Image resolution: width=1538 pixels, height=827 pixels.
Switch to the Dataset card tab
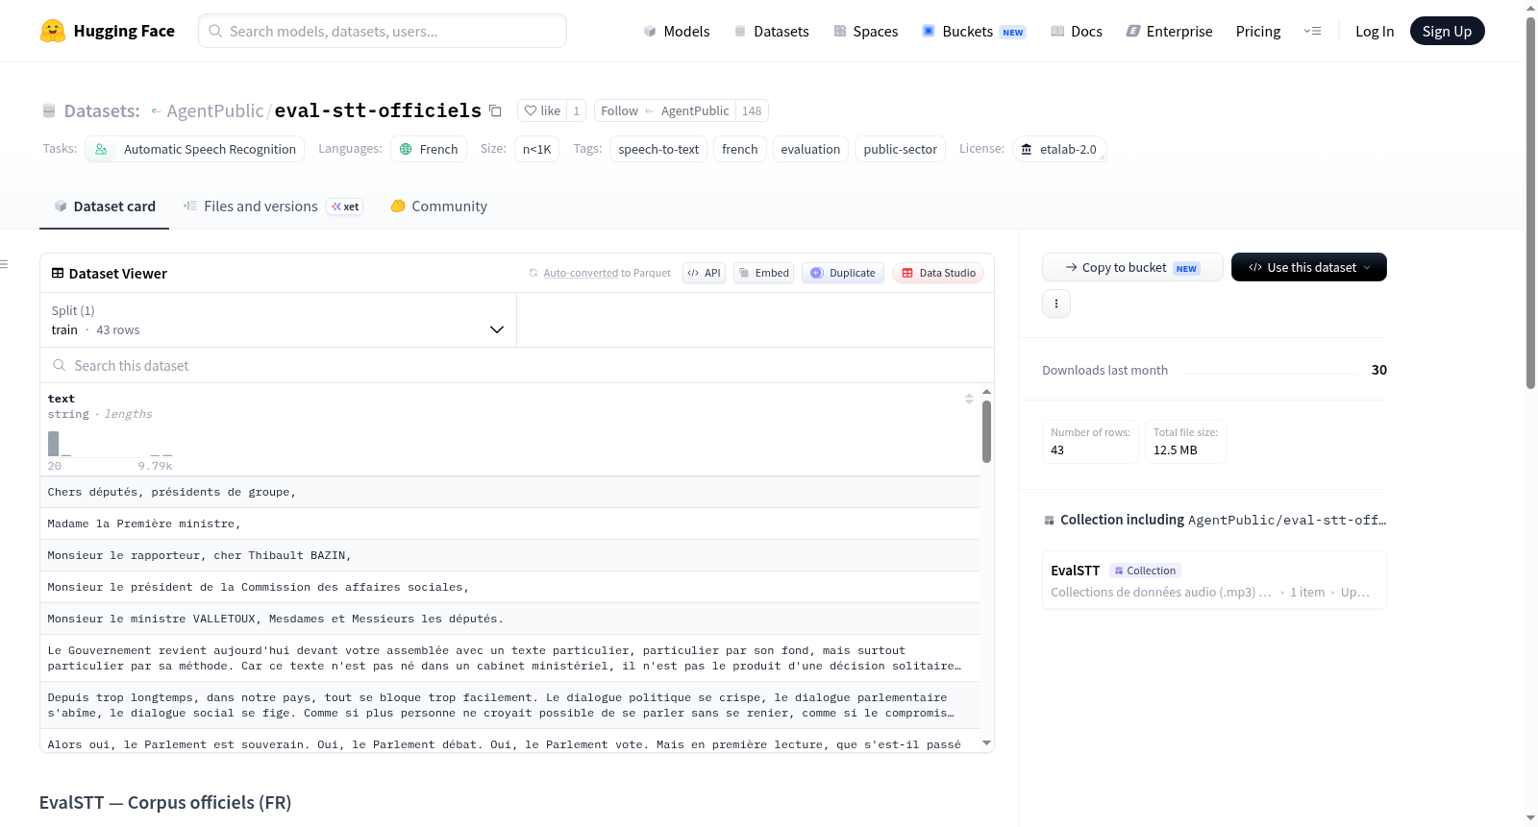(105, 206)
